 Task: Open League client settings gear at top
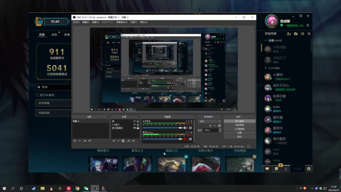coord(301,16)
